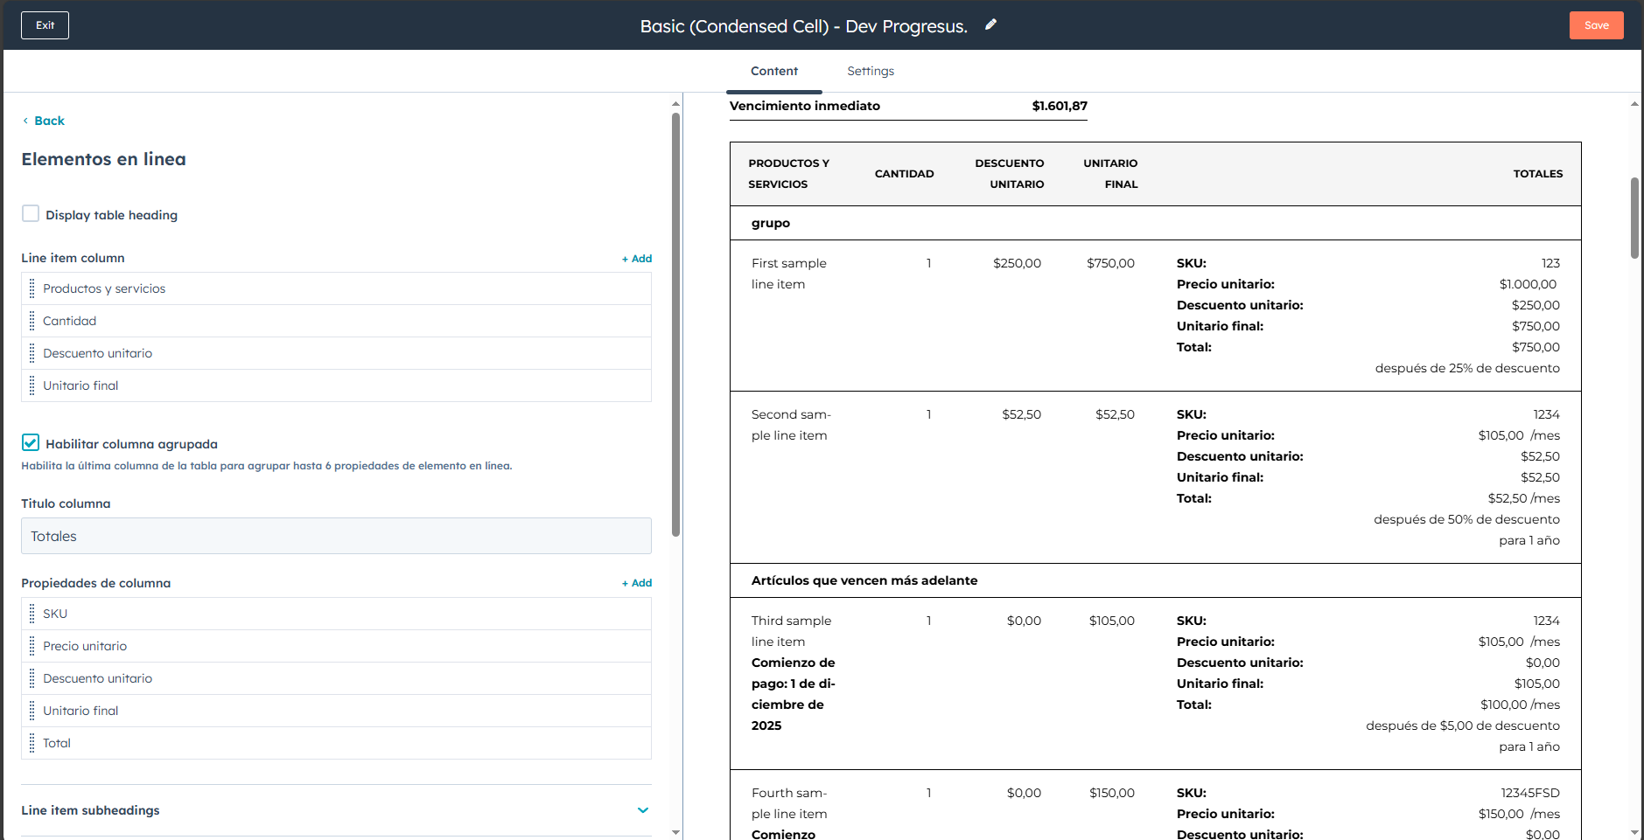Click SKU value 12345FSD in preview
The width and height of the screenshot is (1644, 840).
(x=1530, y=793)
